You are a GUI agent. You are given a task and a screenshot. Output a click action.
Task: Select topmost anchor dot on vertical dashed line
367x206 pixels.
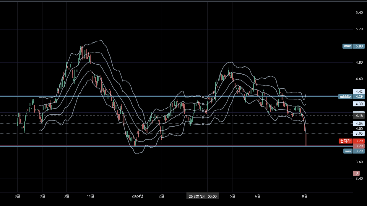[203, 97]
